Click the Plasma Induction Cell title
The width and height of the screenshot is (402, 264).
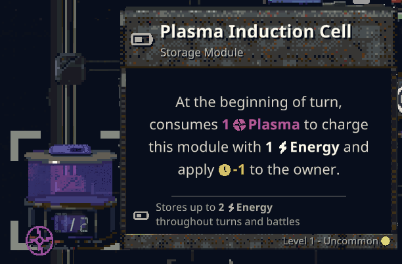(x=256, y=32)
